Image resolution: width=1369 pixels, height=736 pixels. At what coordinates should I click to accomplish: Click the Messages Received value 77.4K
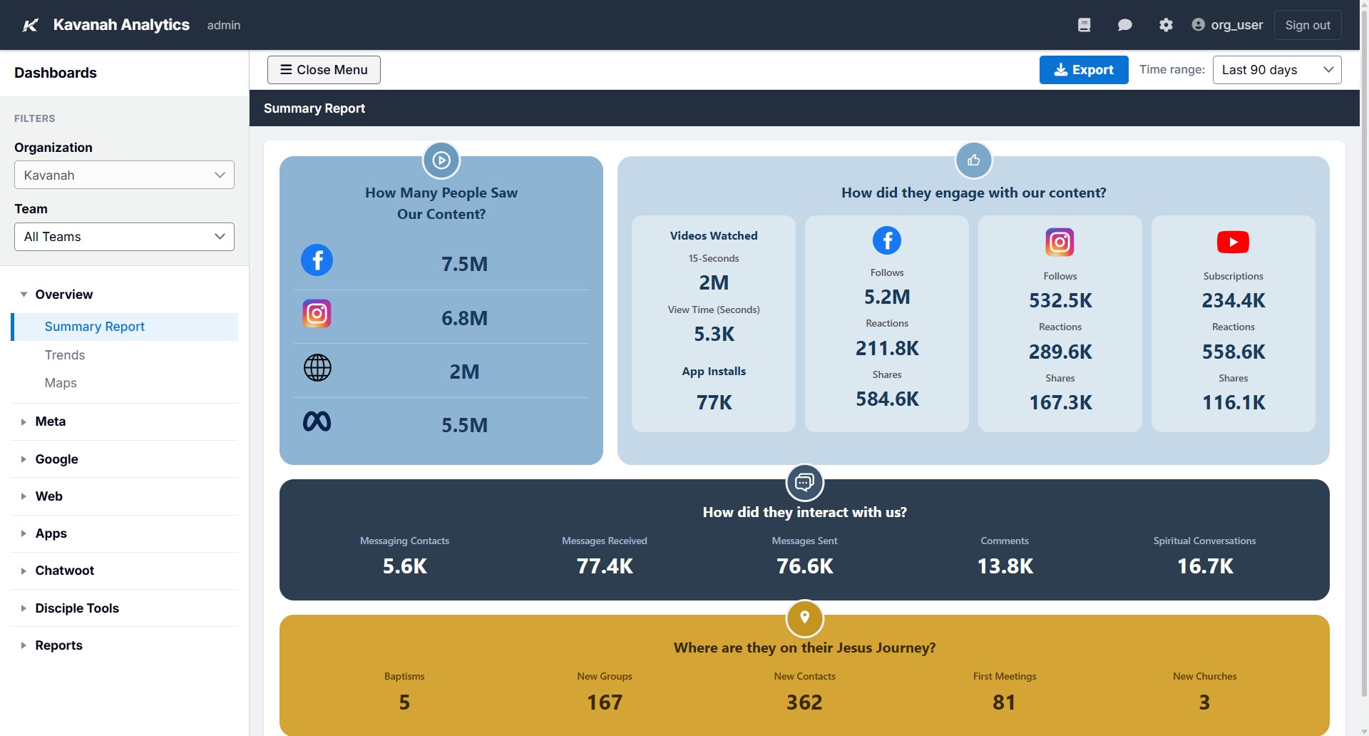point(605,566)
